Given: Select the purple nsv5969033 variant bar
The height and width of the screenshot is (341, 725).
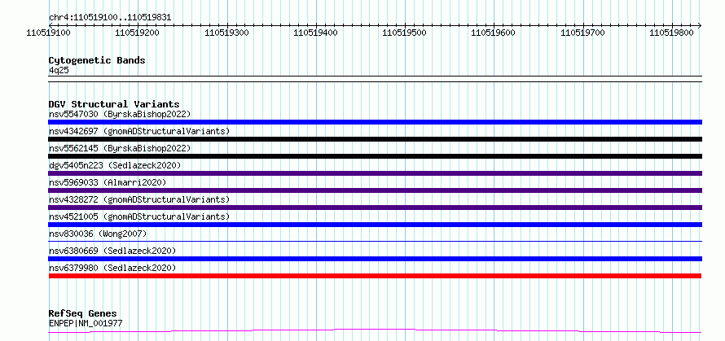Looking at the screenshot, I should [376, 190].
